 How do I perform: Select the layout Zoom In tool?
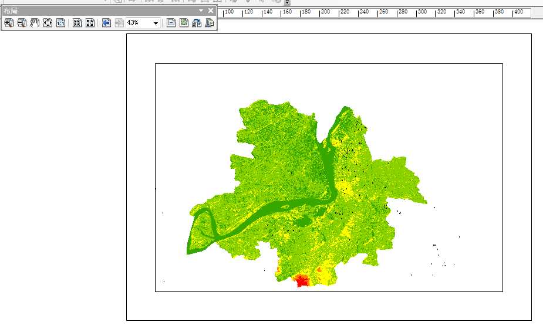9,23
